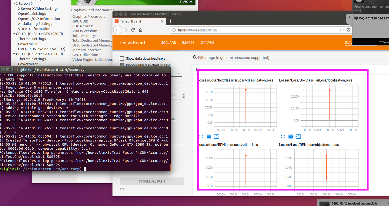The image size is (389, 206).
Task: Click CUDA Cores label in NVIDIA settings
Action: tap(83, 26)
